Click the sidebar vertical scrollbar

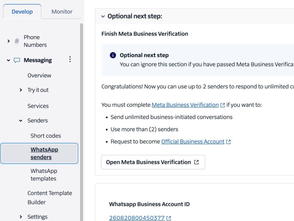81,115
